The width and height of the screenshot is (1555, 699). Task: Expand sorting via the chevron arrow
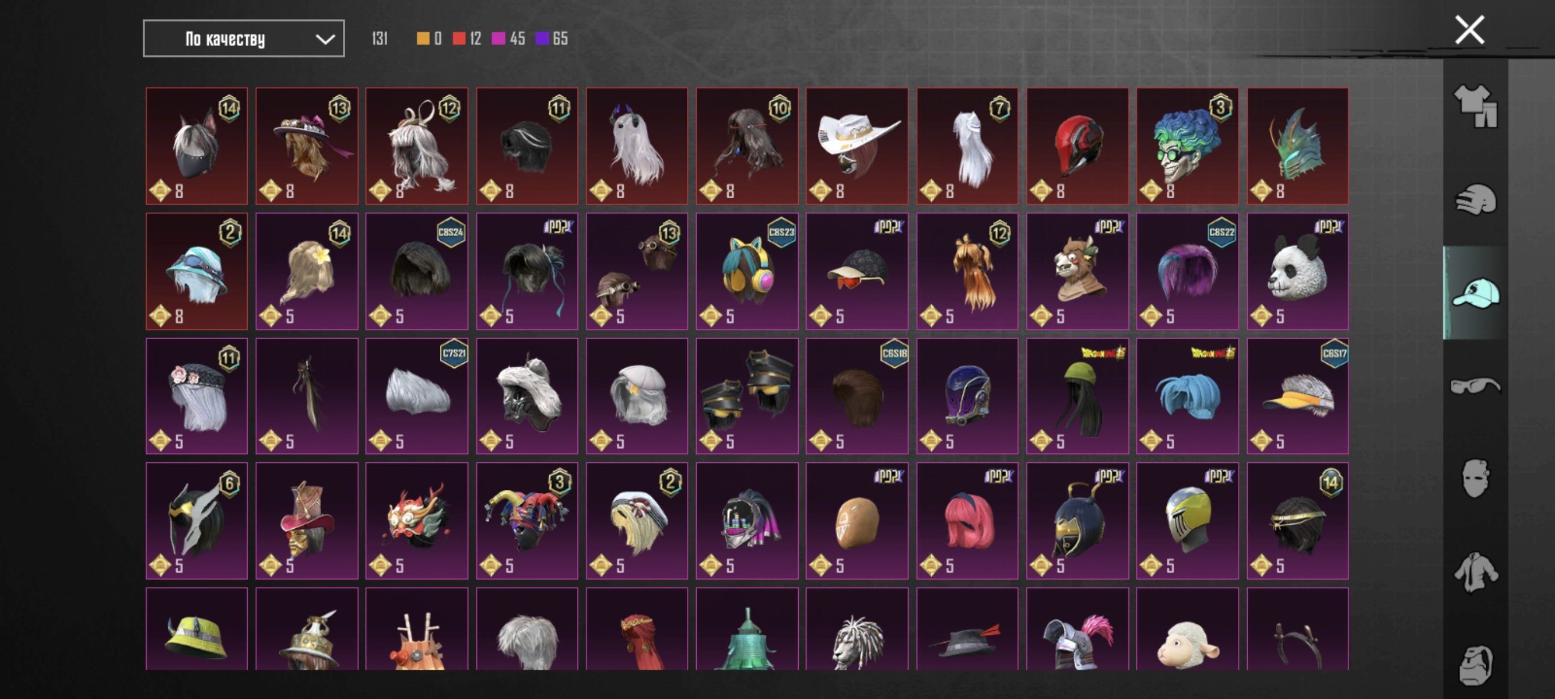325,39
